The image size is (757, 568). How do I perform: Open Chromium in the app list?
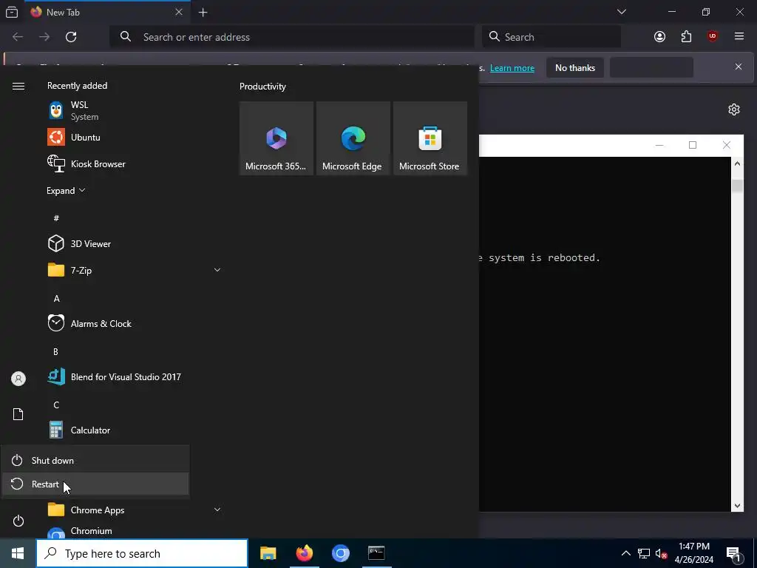135,531
